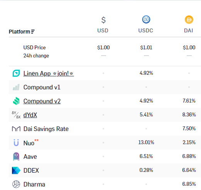Click Aave DAI rate 6.88%
This screenshot has height=190, width=201.
click(x=189, y=156)
